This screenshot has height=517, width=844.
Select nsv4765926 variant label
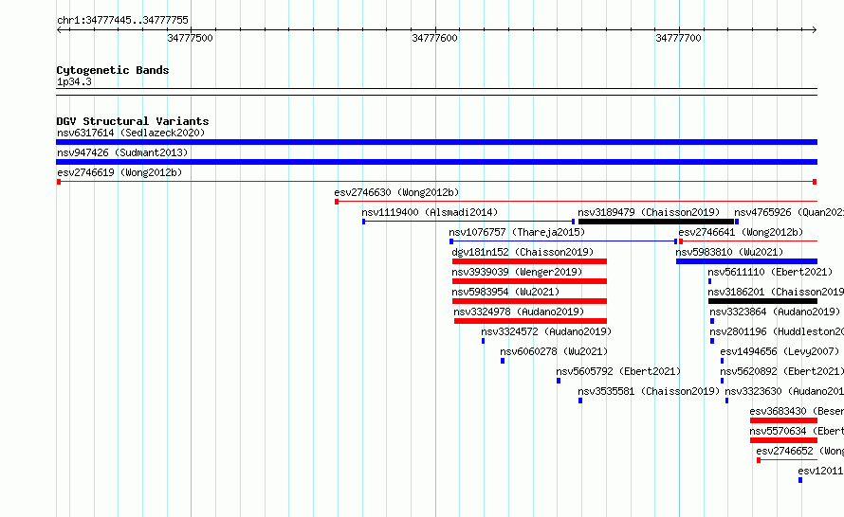pyautogui.click(x=789, y=212)
